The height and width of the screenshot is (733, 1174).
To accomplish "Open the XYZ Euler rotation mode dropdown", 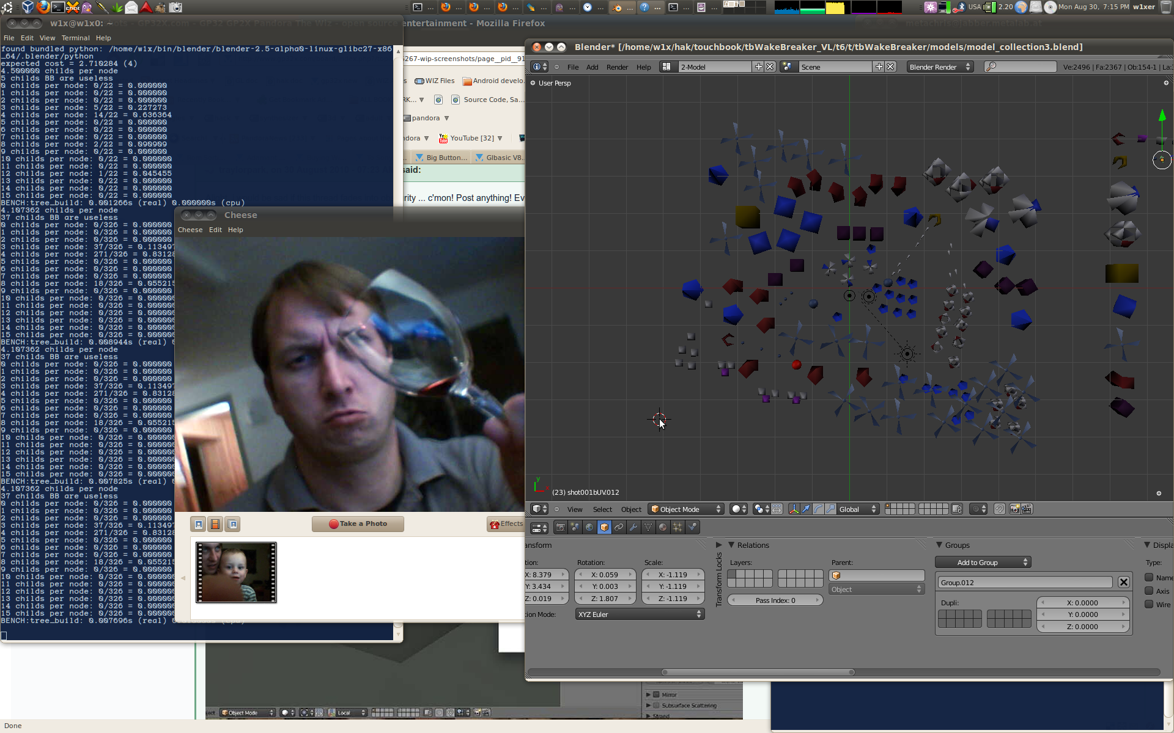I will (x=639, y=614).
